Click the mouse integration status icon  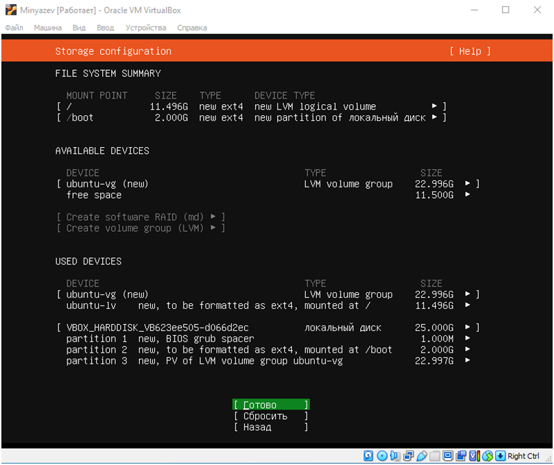click(487, 456)
